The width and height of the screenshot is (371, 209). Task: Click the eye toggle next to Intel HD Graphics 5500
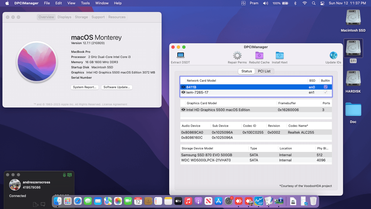[x=183, y=109]
